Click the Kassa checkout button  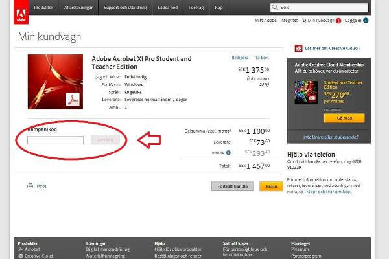(271, 186)
